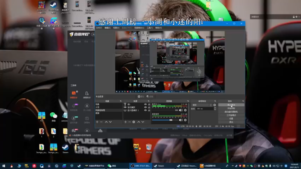Float the 来源 Sources panel via its header icon
The height and width of the screenshot is (169, 301).
[149, 101]
